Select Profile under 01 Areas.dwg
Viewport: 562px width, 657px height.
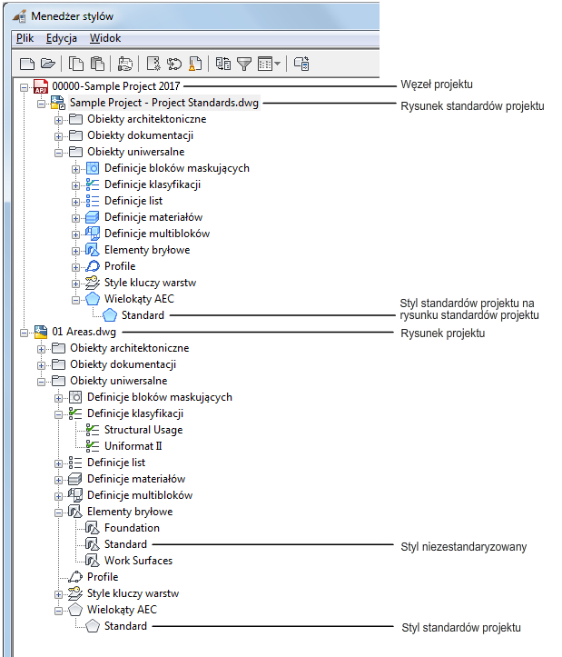103,577
